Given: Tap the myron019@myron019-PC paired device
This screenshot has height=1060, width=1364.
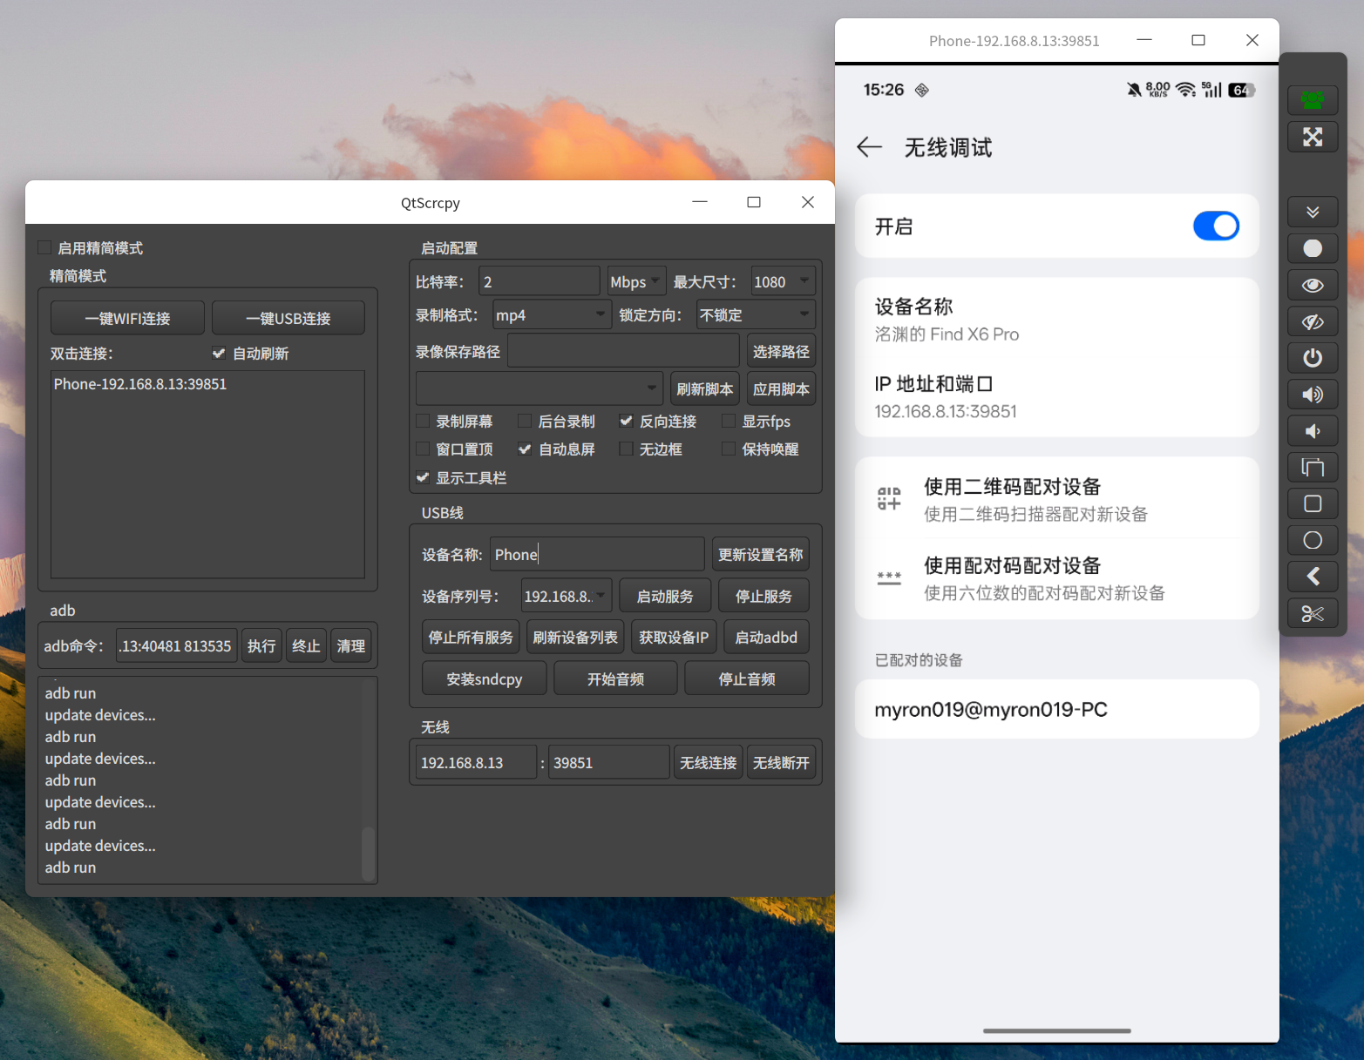Looking at the screenshot, I should (1057, 709).
